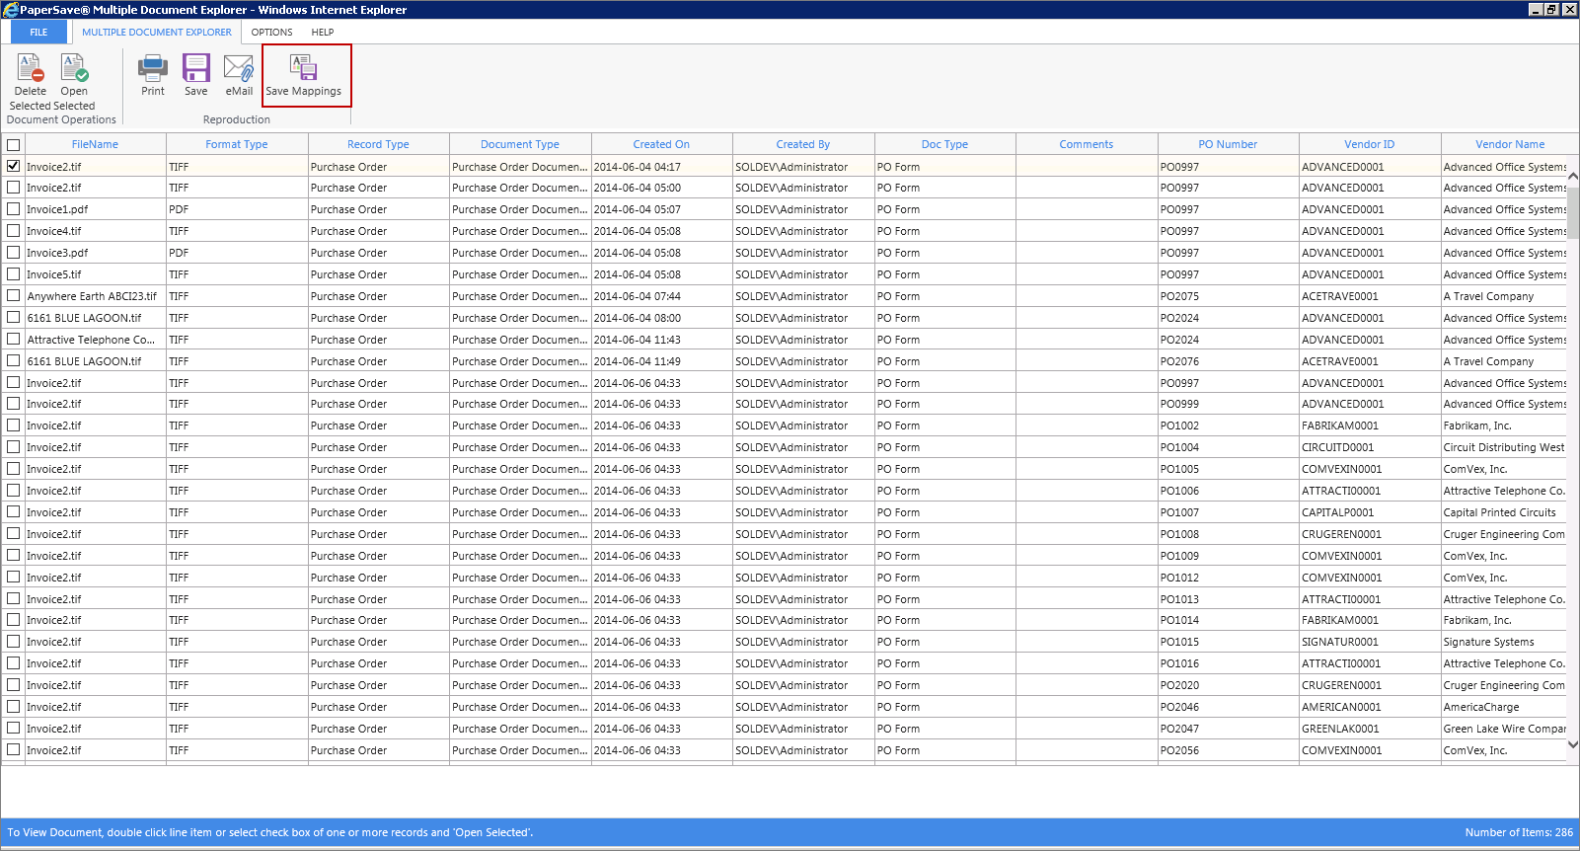Click the Save Mappings icon
The image size is (1580, 851).
(x=303, y=69)
